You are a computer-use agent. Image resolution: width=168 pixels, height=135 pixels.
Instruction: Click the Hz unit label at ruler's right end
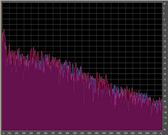click(x=161, y=133)
